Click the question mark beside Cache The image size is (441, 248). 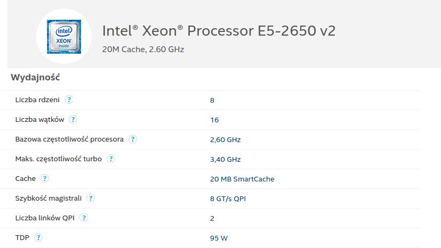[x=45, y=178]
